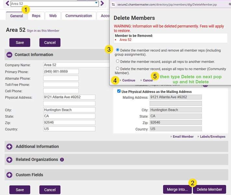Open the Communication tab
Viewport: 231px width, 195px height.
79,16
